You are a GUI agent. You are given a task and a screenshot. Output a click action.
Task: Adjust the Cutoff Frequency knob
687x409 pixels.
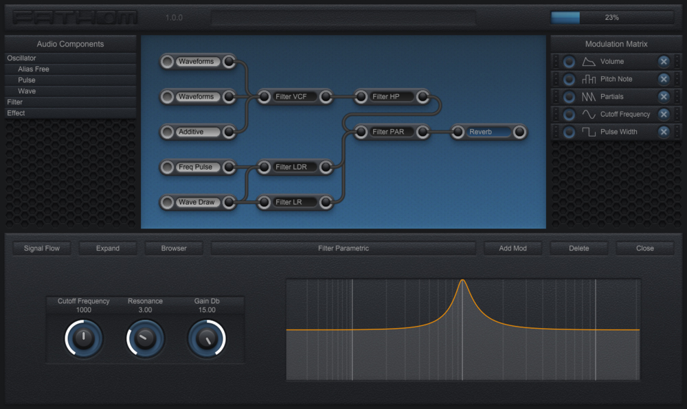click(x=84, y=338)
